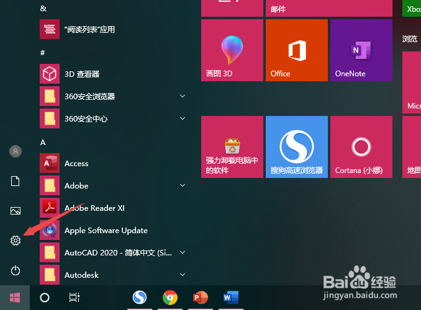
Task: Click the A section letter header
Action: [43, 143]
